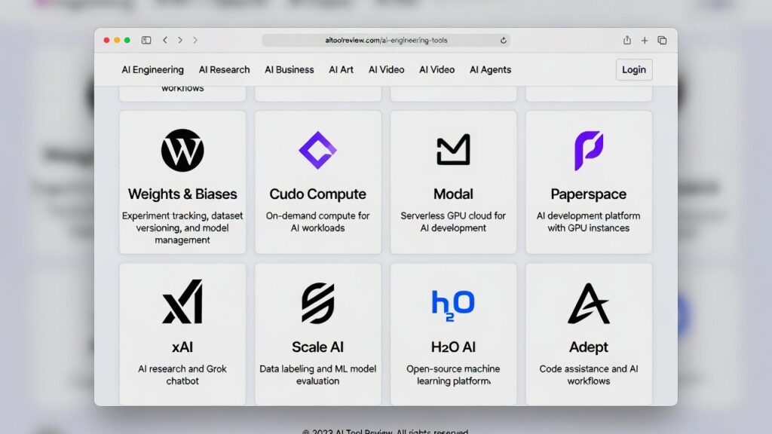The height and width of the screenshot is (434, 772).
Task: Open the AI Business menu item
Action: [x=289, y=70]
